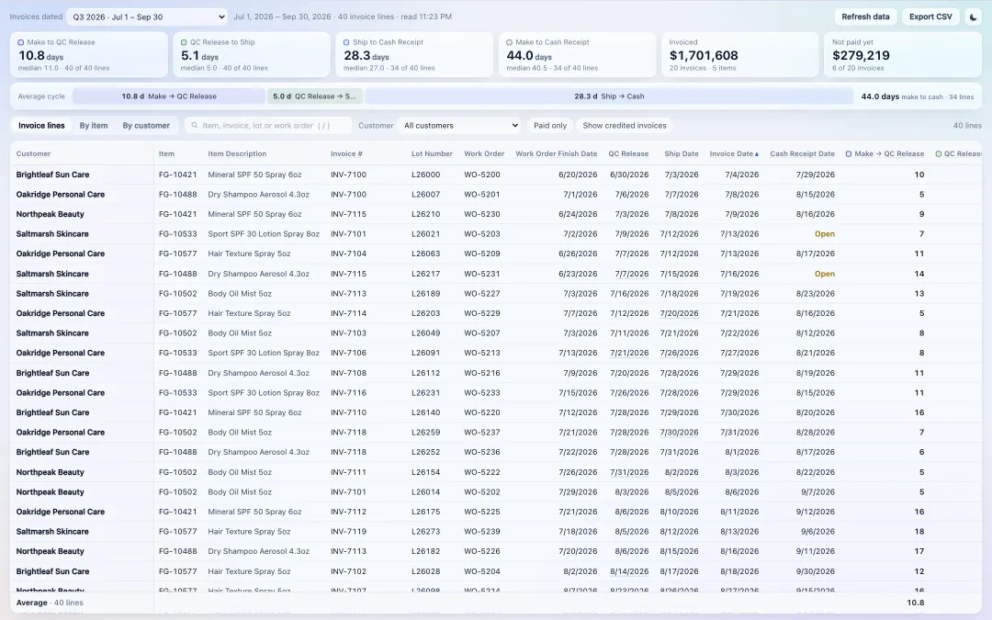This screenshot has width=992, height=620.
Task: Switch to By item tab
Action: click(94, 125)
